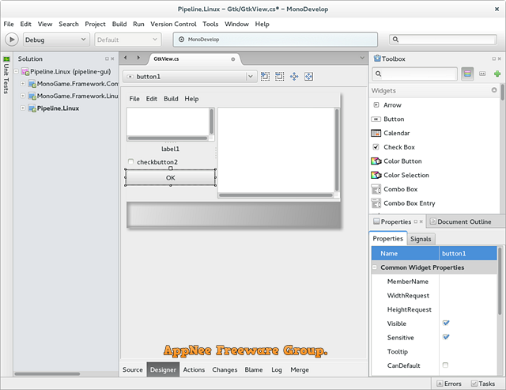Click the fill designer toolbar icon

coord(309,77)
